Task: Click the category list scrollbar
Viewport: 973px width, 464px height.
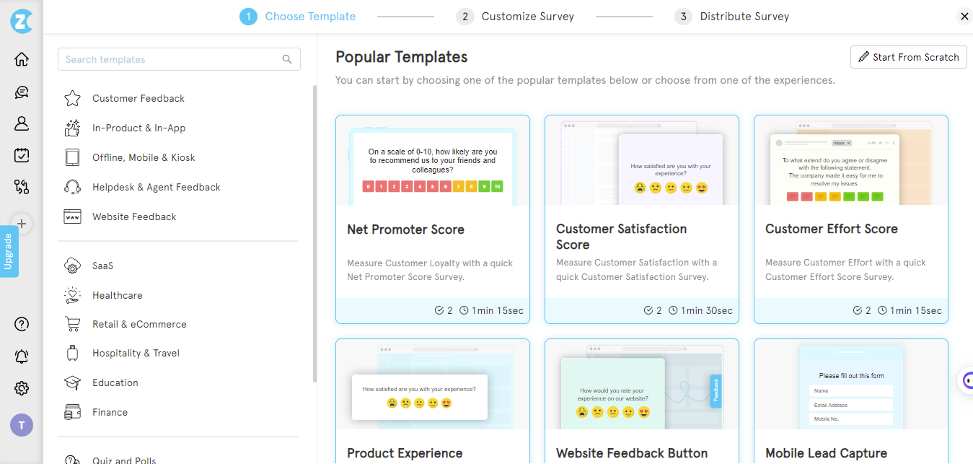Action: click(314, 231)
